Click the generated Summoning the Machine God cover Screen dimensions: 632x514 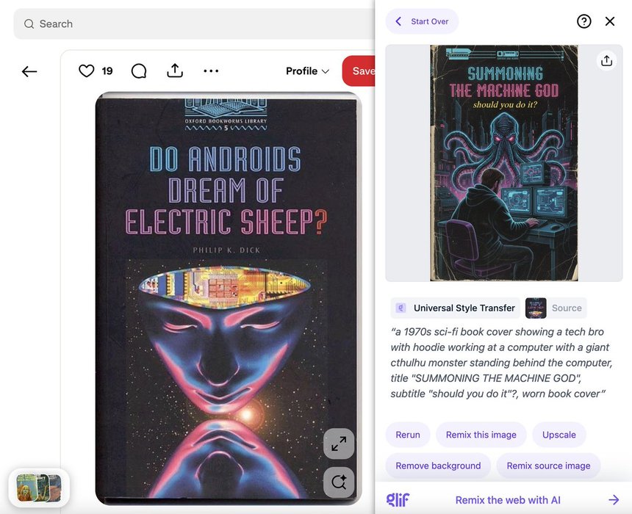[504, 163]
